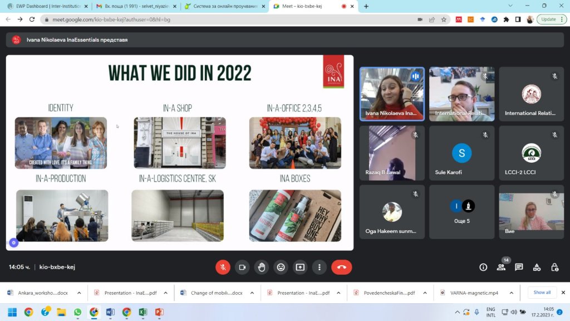
Task: Open tab search chevron in title bar
Action: [x=510, y=6]
